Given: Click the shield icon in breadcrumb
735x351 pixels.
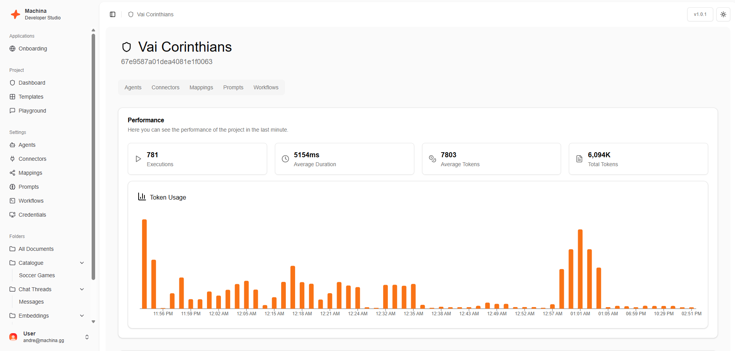Looking at the screenshot, I should (131, 14).
